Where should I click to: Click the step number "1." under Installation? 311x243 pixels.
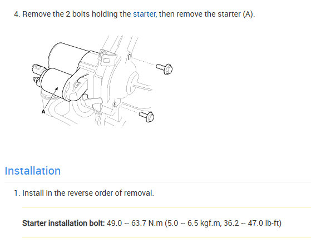click(17, 193)
